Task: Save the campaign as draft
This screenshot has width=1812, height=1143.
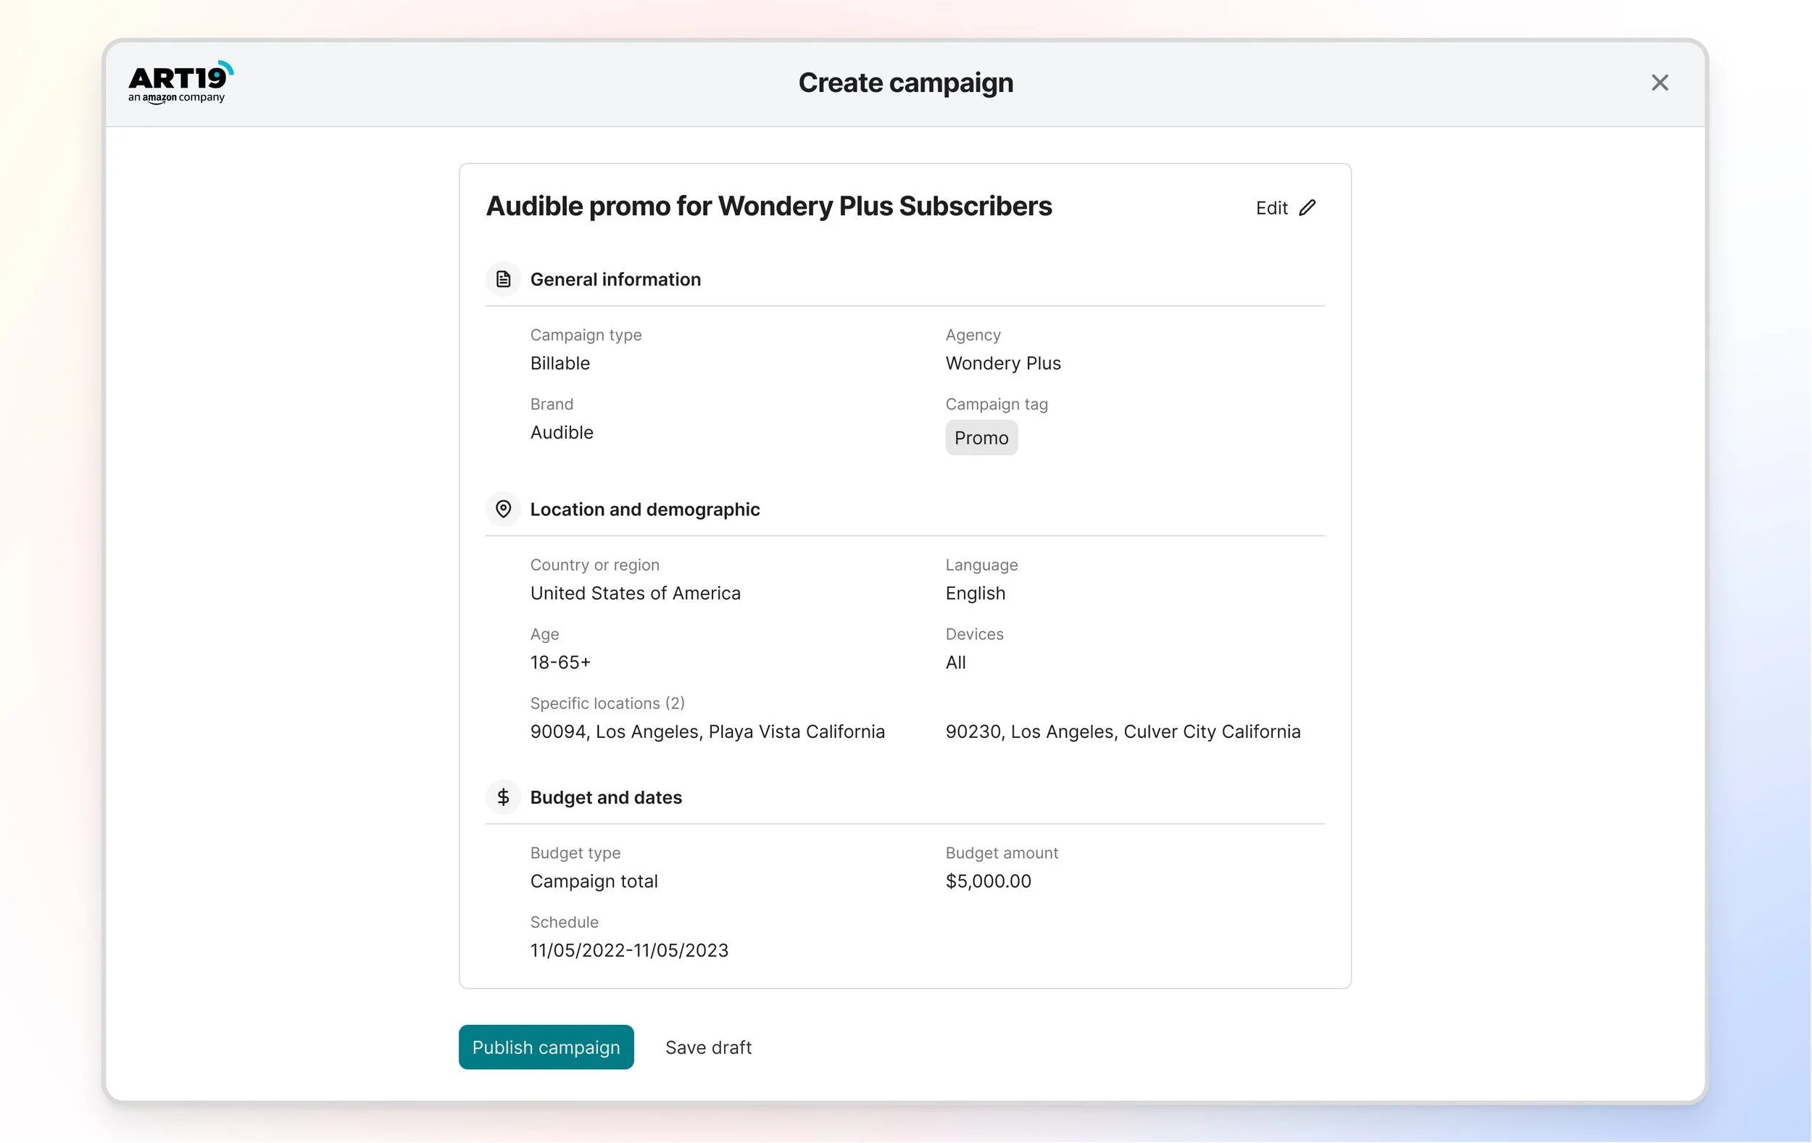Action: [708, 1047]
